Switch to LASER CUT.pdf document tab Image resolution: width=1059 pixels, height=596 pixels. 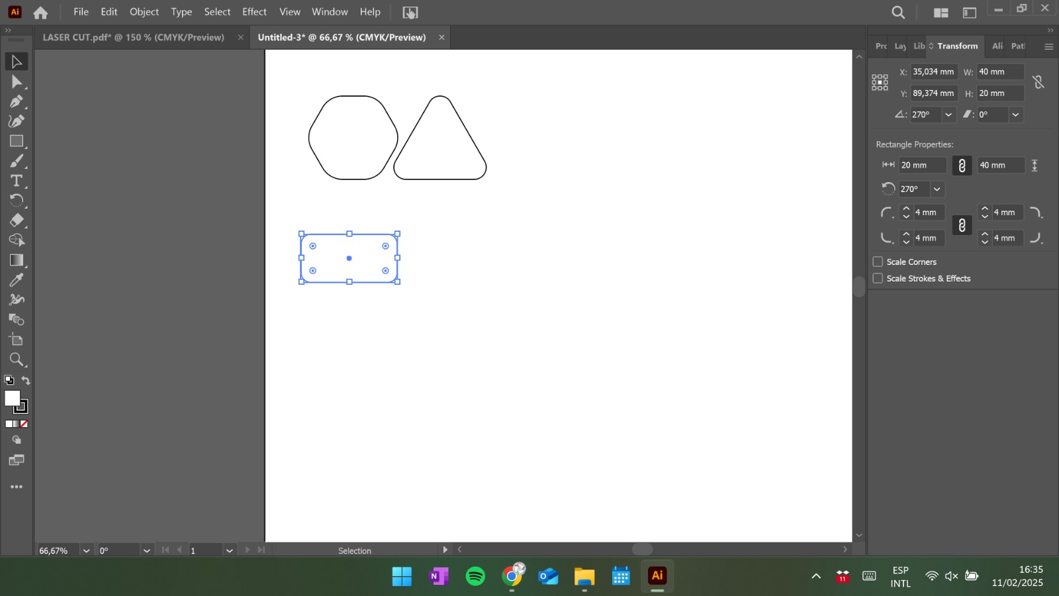[134, 37]
